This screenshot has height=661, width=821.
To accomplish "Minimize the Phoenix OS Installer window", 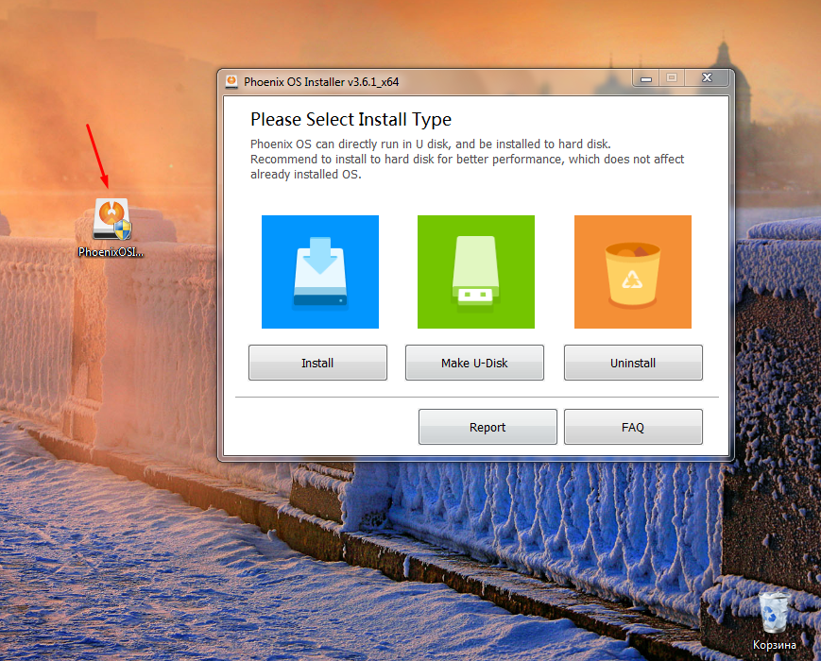I will tap(645, 78).
